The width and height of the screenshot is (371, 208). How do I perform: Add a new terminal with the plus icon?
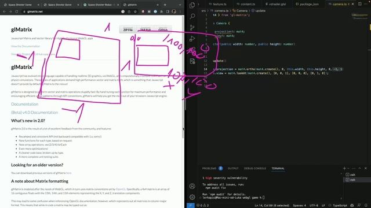point(344,168)
